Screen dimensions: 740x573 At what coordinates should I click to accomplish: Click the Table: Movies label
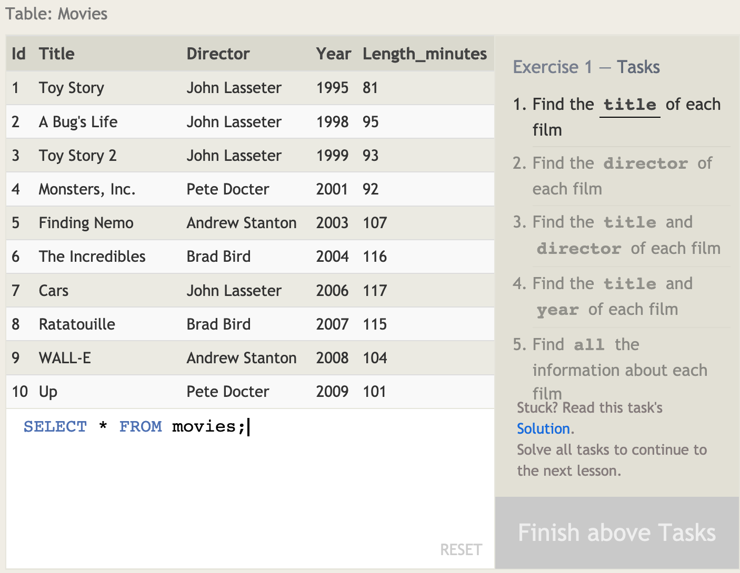[x=56, y=14]
